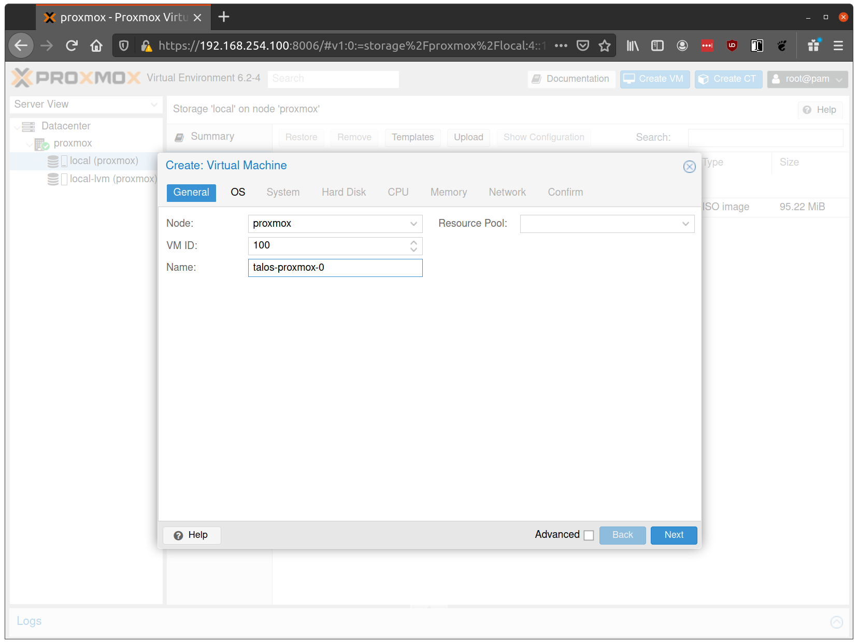Open Firefox library icon
Screen dimensions: 858x644
tap(633, 46)
